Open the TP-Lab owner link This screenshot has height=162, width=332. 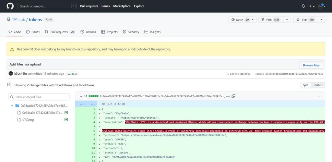coord(18,20)
